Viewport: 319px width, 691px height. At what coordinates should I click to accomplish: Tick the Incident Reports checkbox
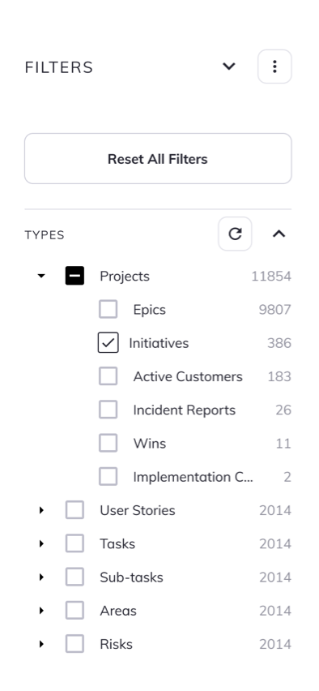[x=108, y=410]
